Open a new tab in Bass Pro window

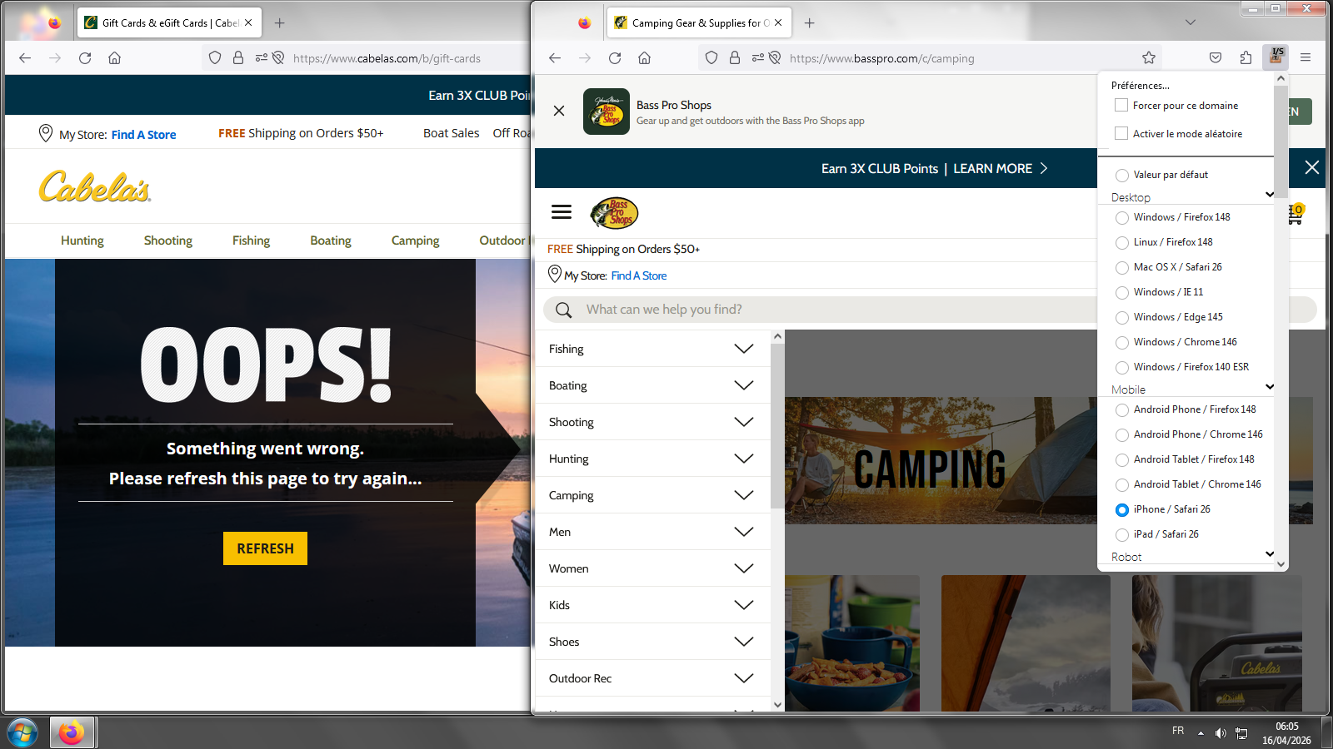809,22
